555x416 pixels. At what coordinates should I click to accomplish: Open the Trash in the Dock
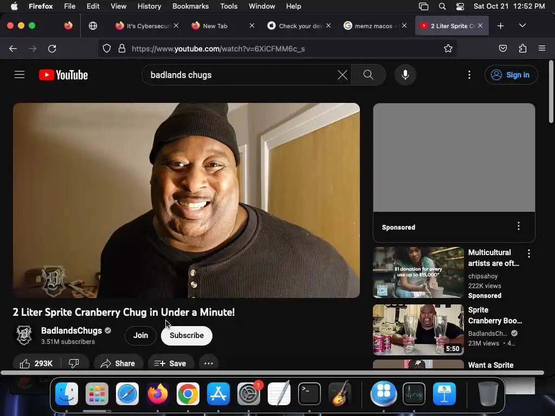(x=488, y=393)
